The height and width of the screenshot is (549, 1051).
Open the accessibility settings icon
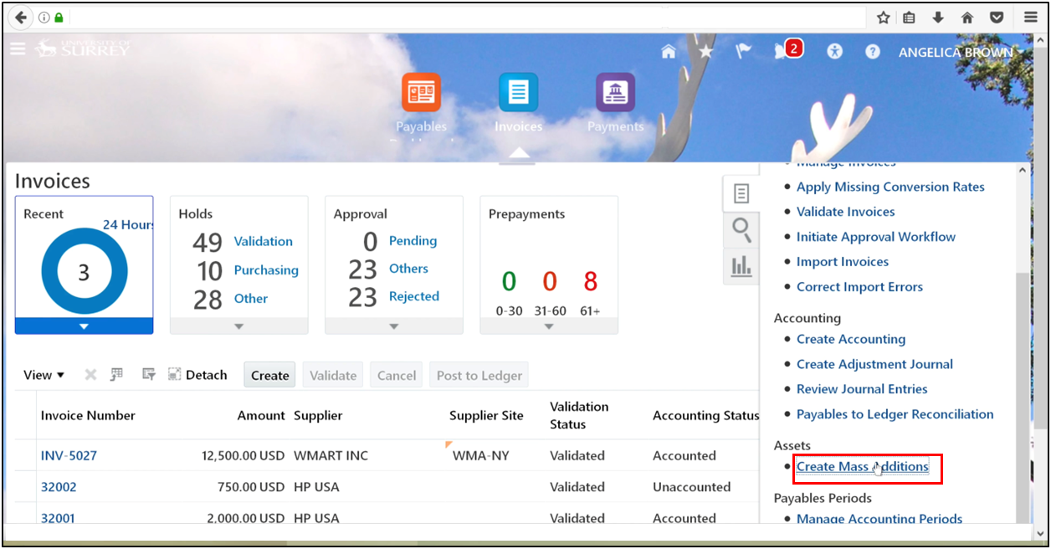[834, 51]
